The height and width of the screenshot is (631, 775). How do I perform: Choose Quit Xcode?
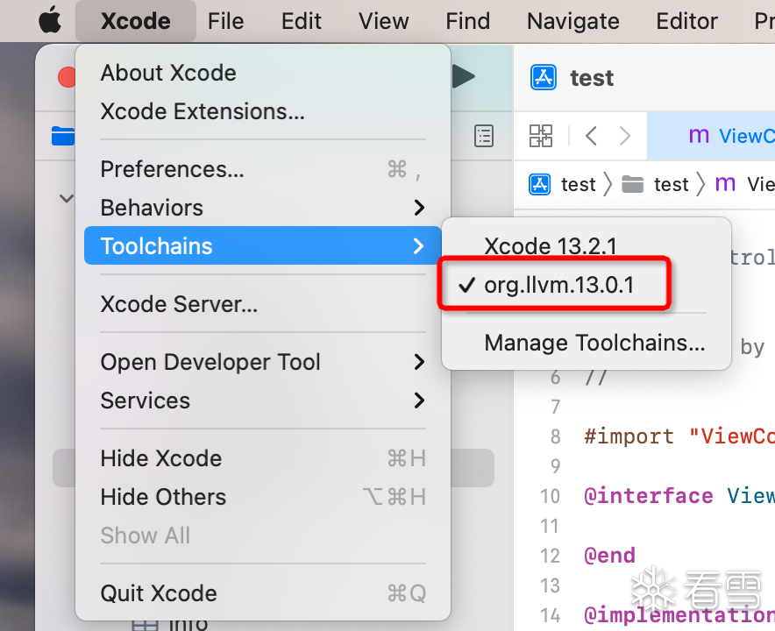pyautogui.click(x=262, y=593)
